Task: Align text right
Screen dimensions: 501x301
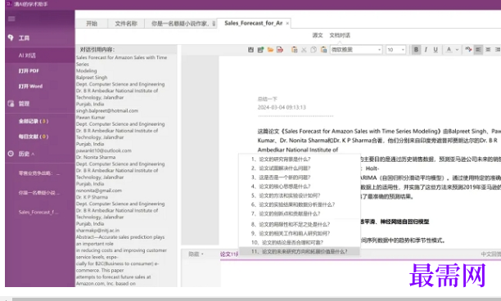Action: [x=497, y=49]
